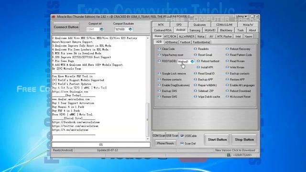
Task: Select the Reboot Recovery option
Action: tap(238, 49)
